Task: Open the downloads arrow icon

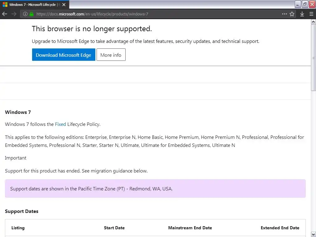Action: click(302, 14)
